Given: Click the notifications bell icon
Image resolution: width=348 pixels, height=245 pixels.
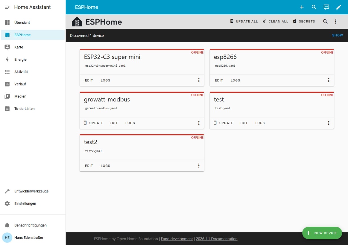Looking at the screenshot, I should click(x=7, y=225).
